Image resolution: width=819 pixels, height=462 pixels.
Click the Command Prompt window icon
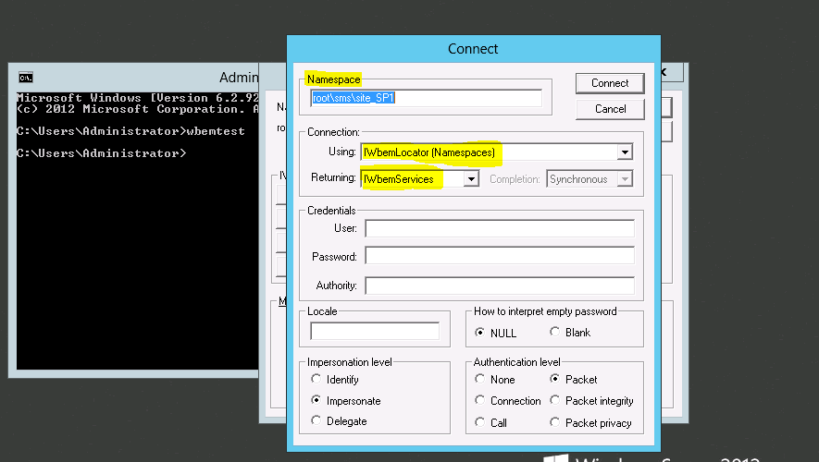[x=25, y=78]
